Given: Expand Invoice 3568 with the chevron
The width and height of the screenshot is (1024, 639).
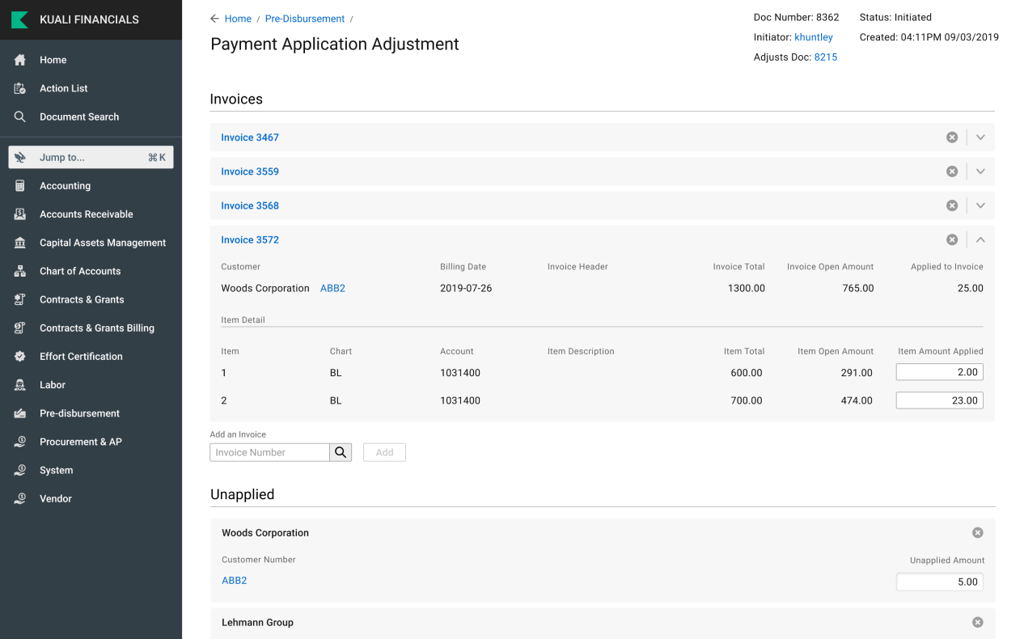Looking at the screenshot, I should pos(980,205).
